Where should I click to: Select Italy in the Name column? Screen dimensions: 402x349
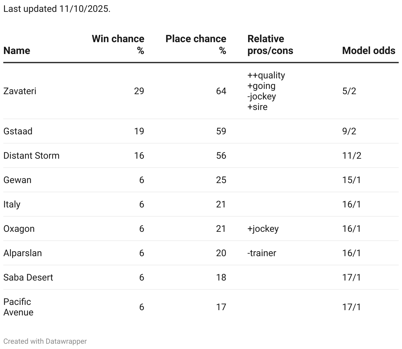point(12,204)
